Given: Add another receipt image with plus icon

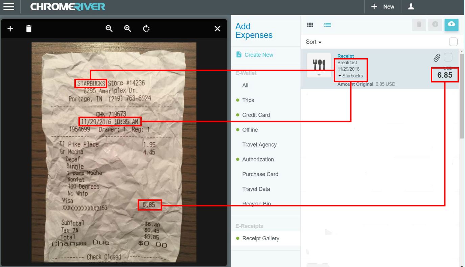Looking at the screenshot, I should (x=10, y=29).
